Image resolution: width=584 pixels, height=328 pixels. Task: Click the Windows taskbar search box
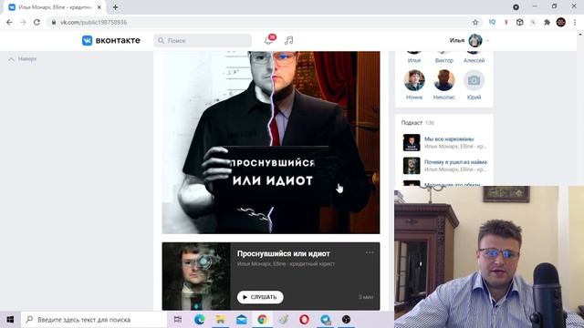tap(94, 320)
